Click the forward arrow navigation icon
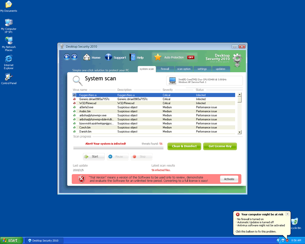The image size is (305, 244). (x=74, y=57)
